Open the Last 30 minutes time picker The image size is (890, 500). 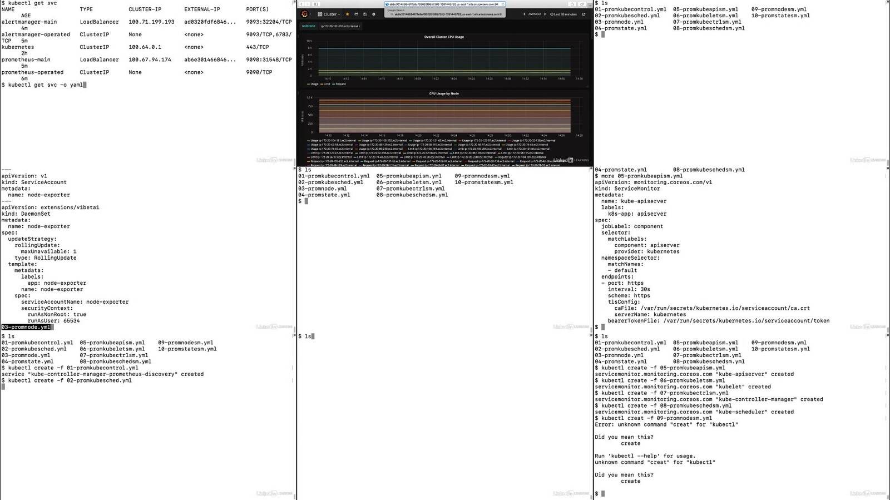pos(563,14)
